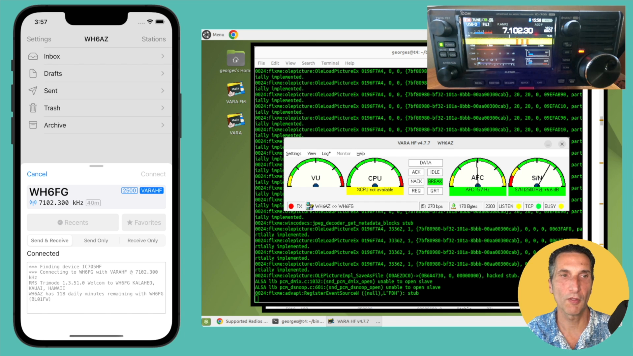633x356 pixels.
Task: Open the Drafts document icon
Action: pos(33,74)
